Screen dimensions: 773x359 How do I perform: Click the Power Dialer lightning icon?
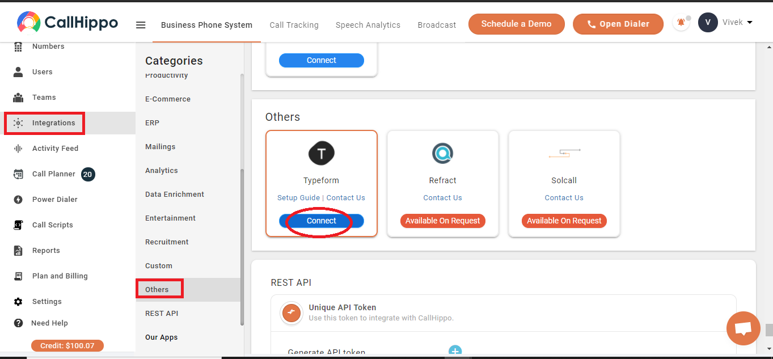[18, 200]
